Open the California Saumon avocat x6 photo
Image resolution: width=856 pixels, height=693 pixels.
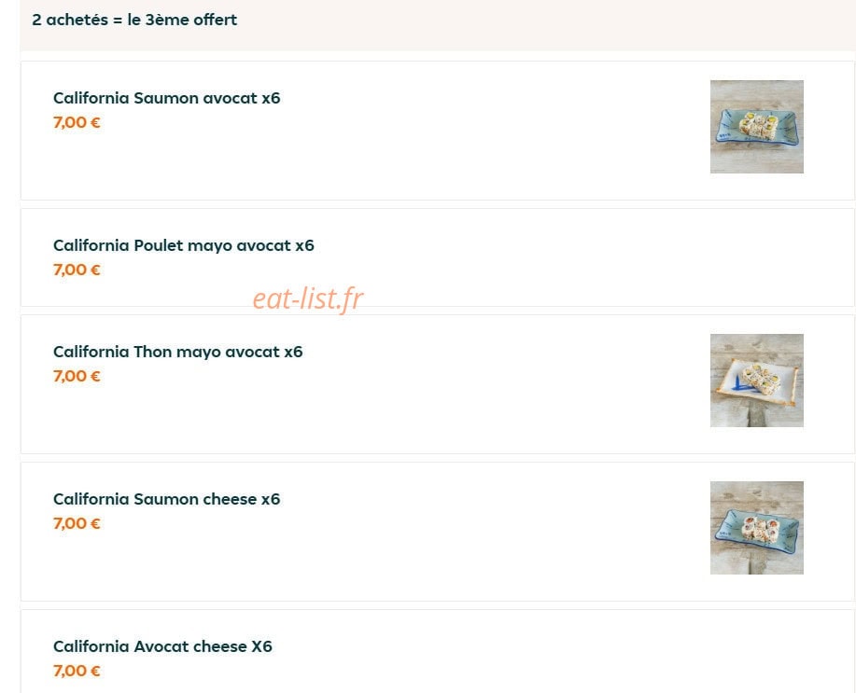click(x=757, y=127)
